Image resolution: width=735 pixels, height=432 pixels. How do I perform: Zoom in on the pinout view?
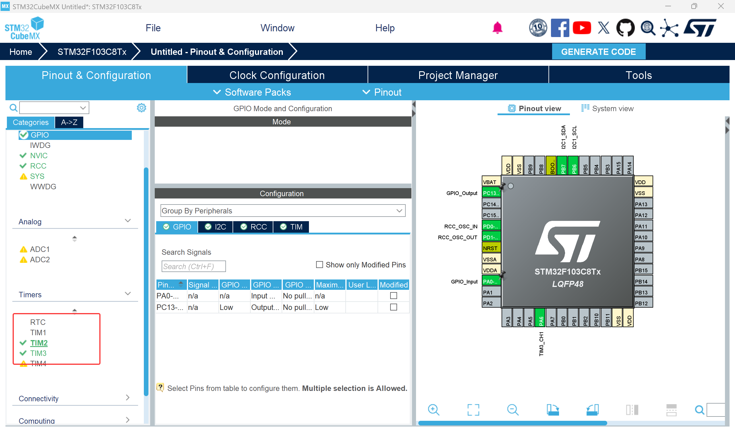434,410
